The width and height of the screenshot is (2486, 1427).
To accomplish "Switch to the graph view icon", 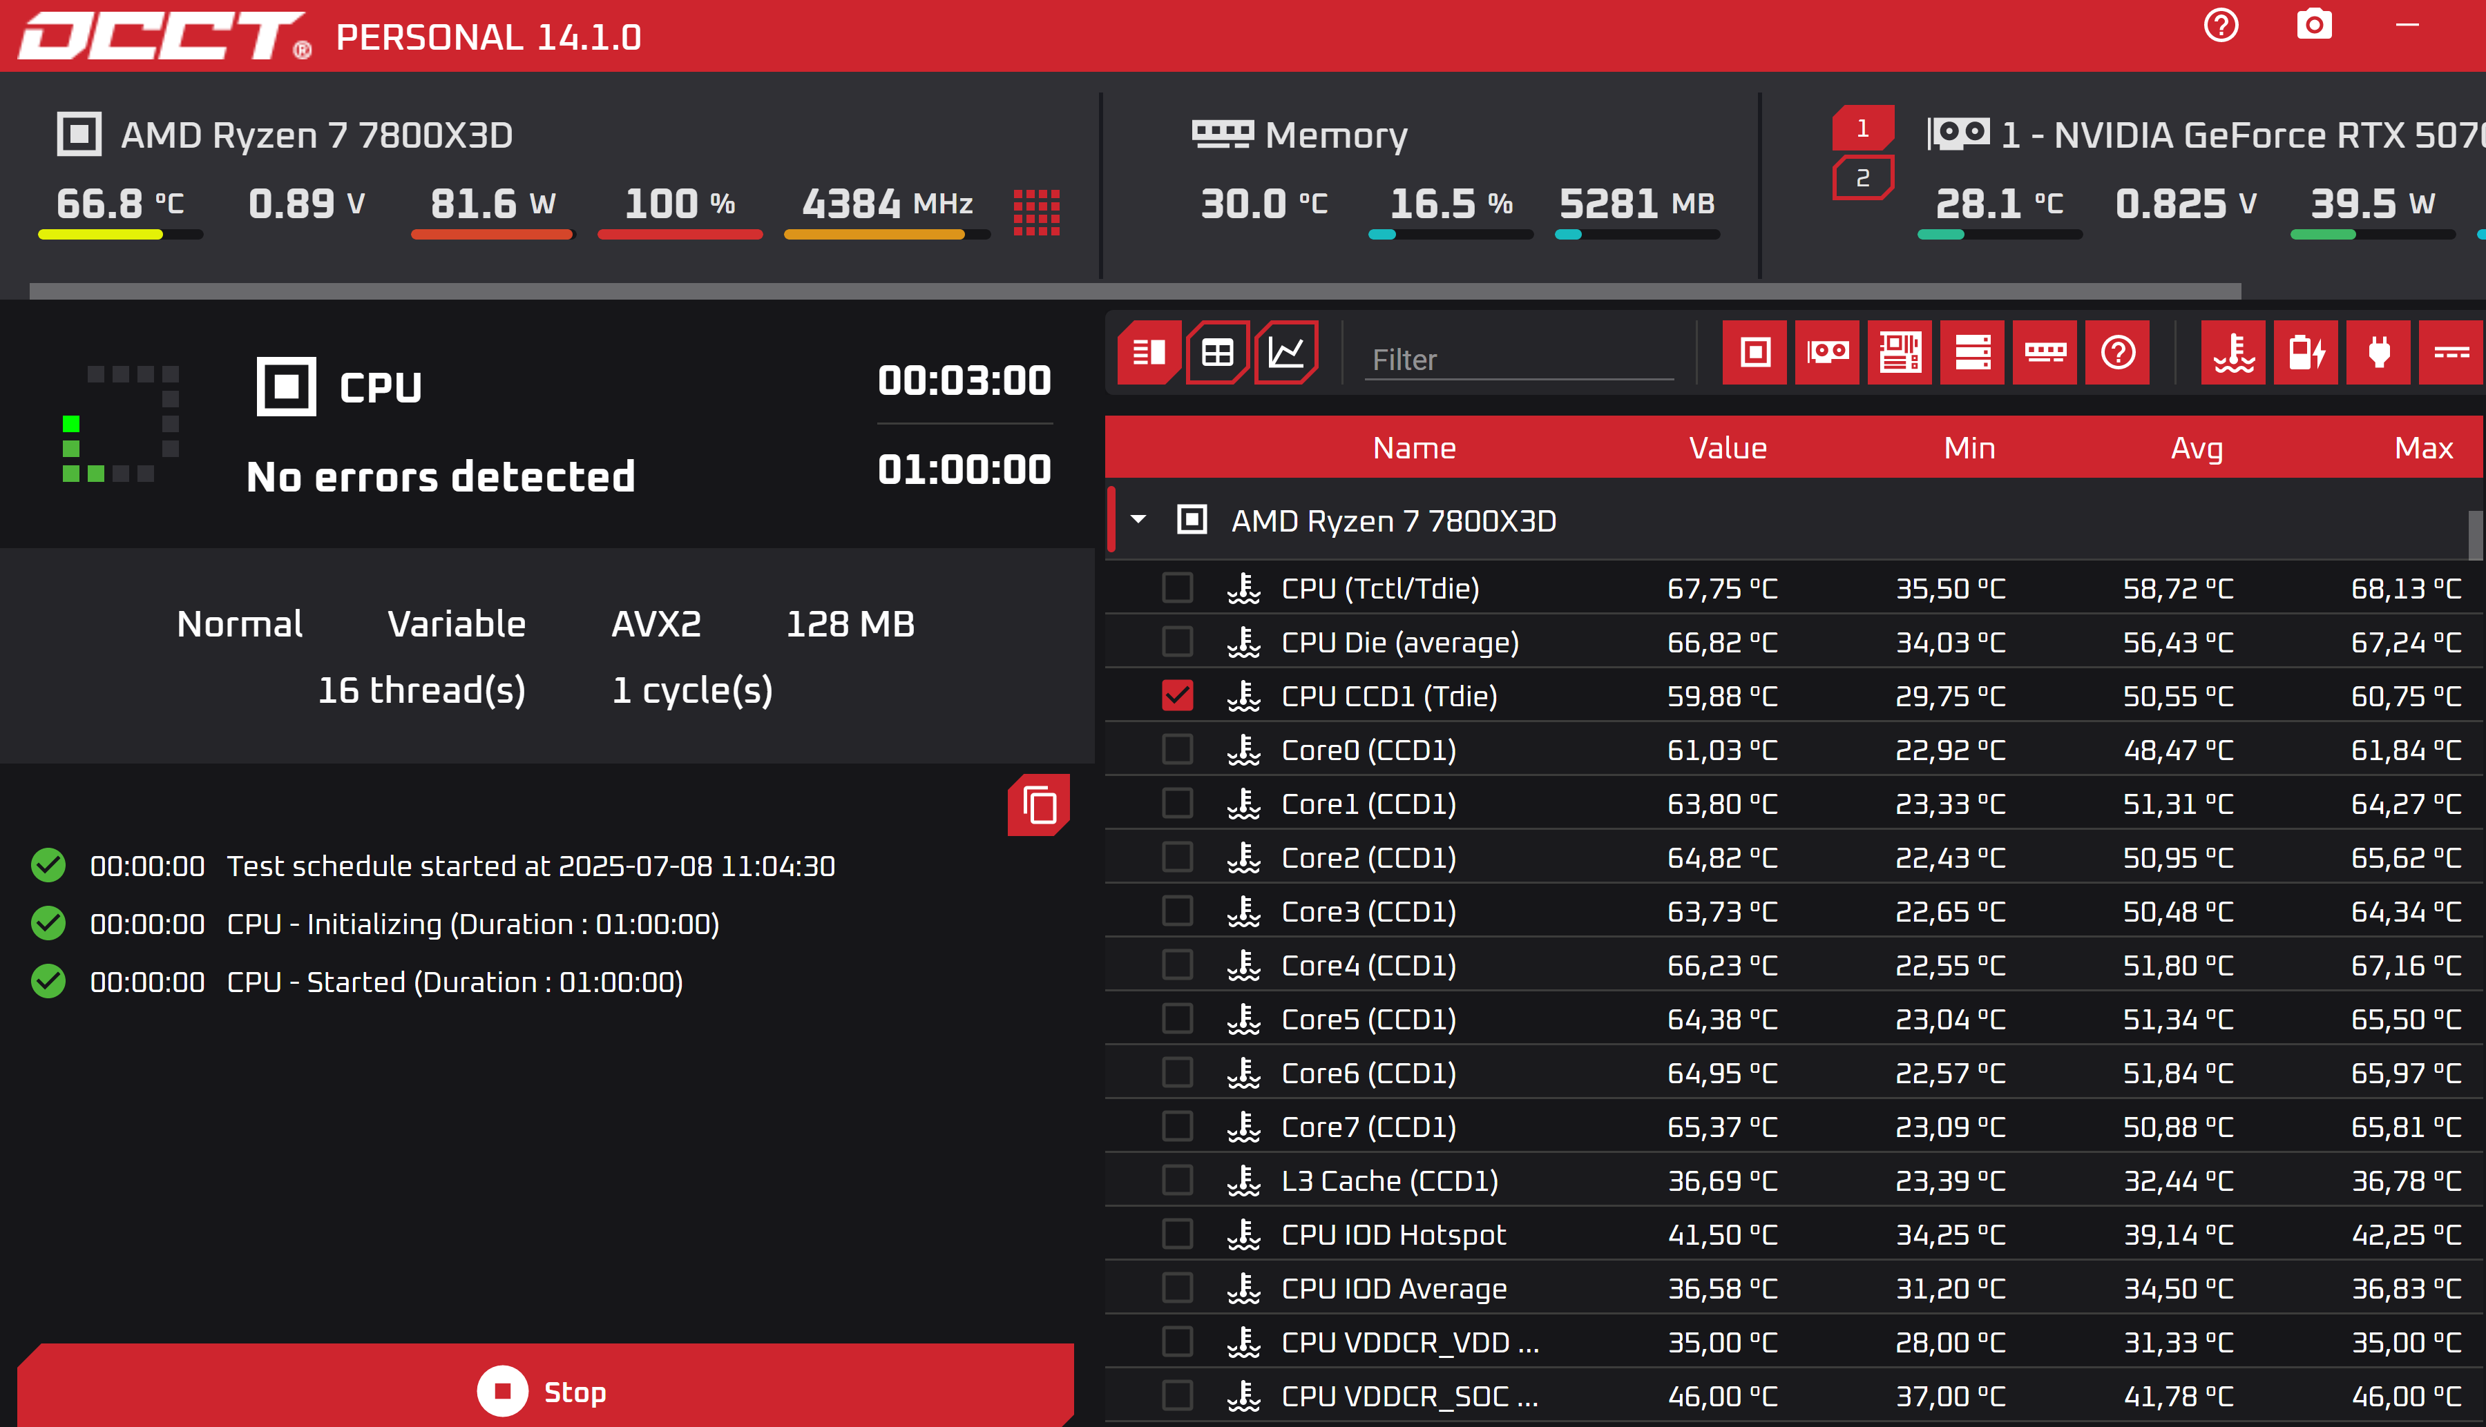I will point(1286,352).
